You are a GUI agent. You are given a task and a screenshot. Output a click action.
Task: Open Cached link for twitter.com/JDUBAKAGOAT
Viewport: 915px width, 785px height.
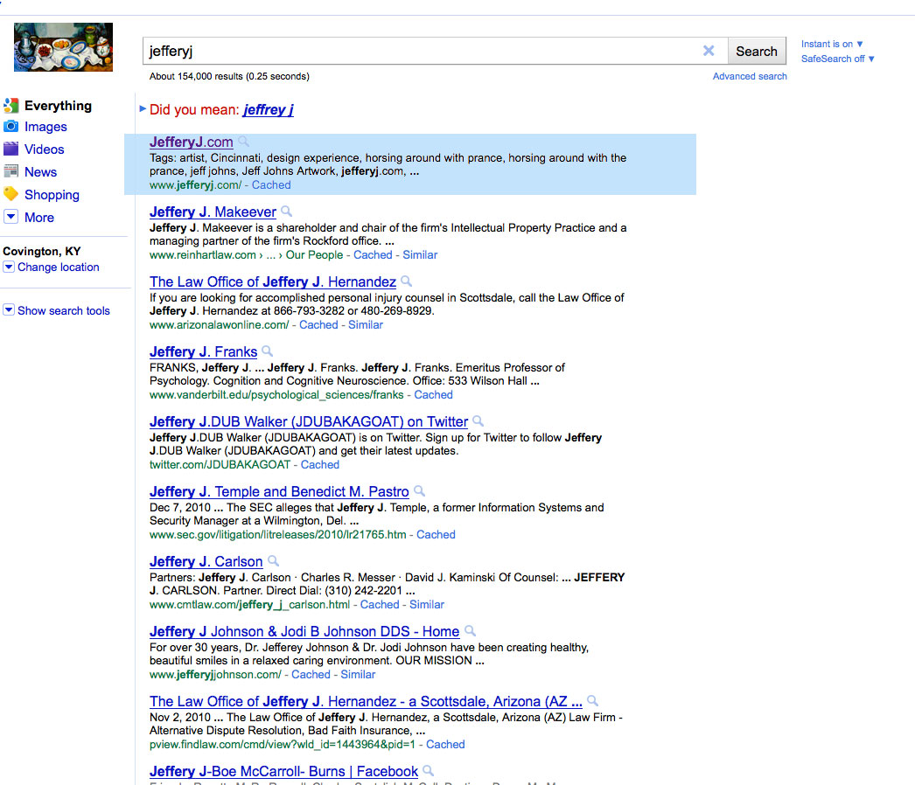coord(320,465)
